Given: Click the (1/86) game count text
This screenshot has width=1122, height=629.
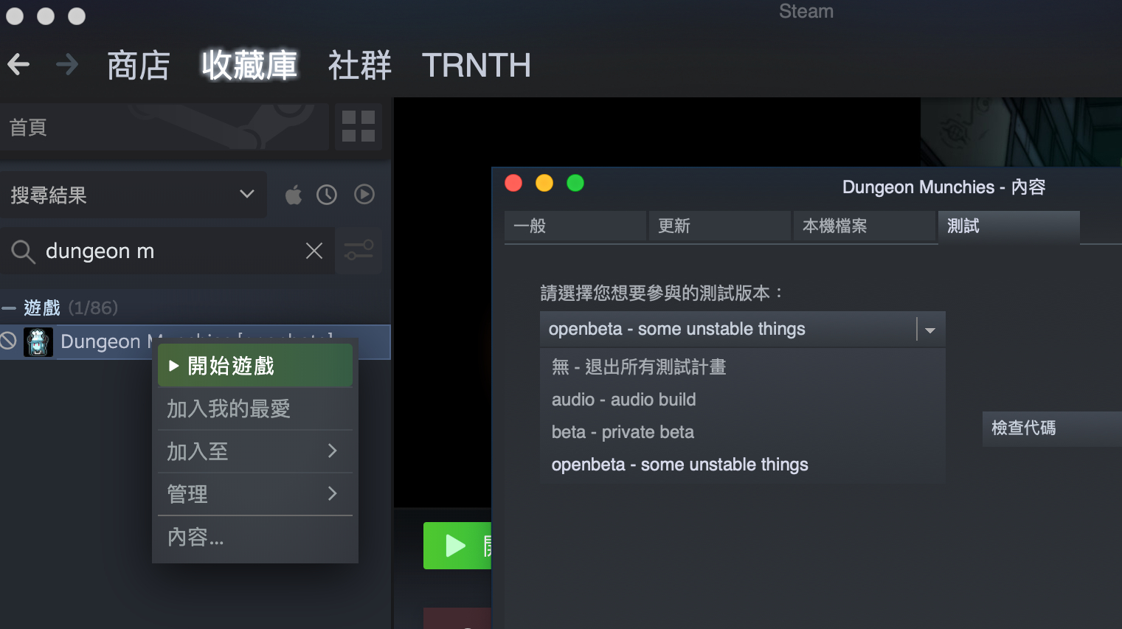Looking at the screenshot, I should (x=93, y=308).
